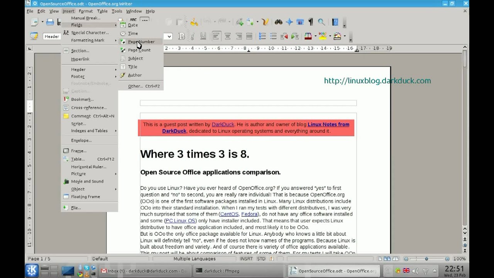
Task: Click the WiFi network tray icon
Action: coord(425,271)
